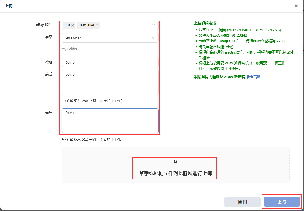Screen dimensions: 304x211
Task: Click the 備註 field label
Action: point(49,113)
